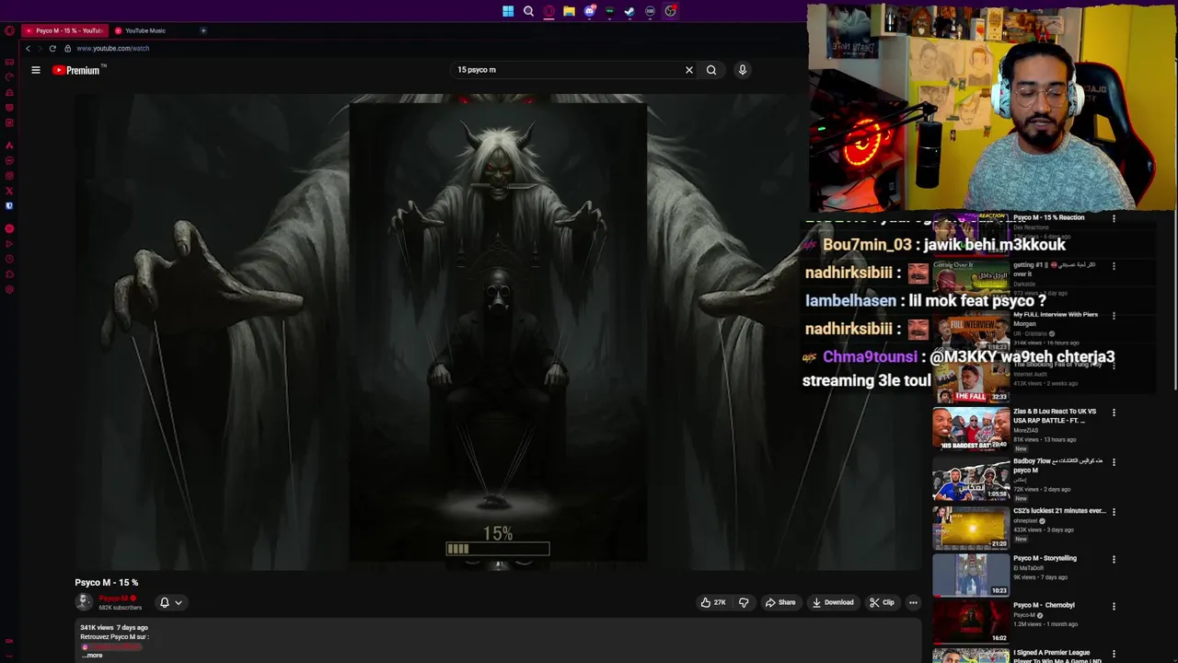Open the YouTube hamburger guide menu
Screen dimensions: 1178x663
(36, 70)
